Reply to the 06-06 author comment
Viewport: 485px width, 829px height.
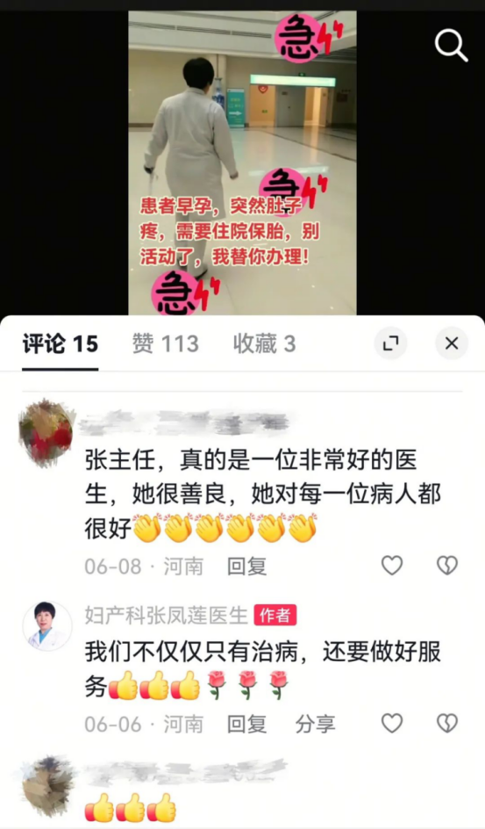pos(247,724)
